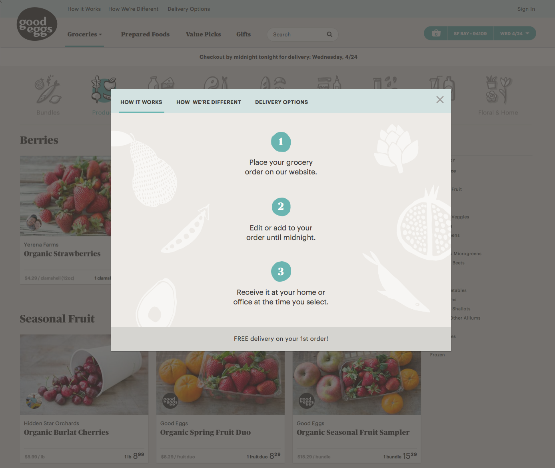The height and width of the screenshot is (468, 555).
Task: Select the How It Works tab in popup
Action: point(142,102)
